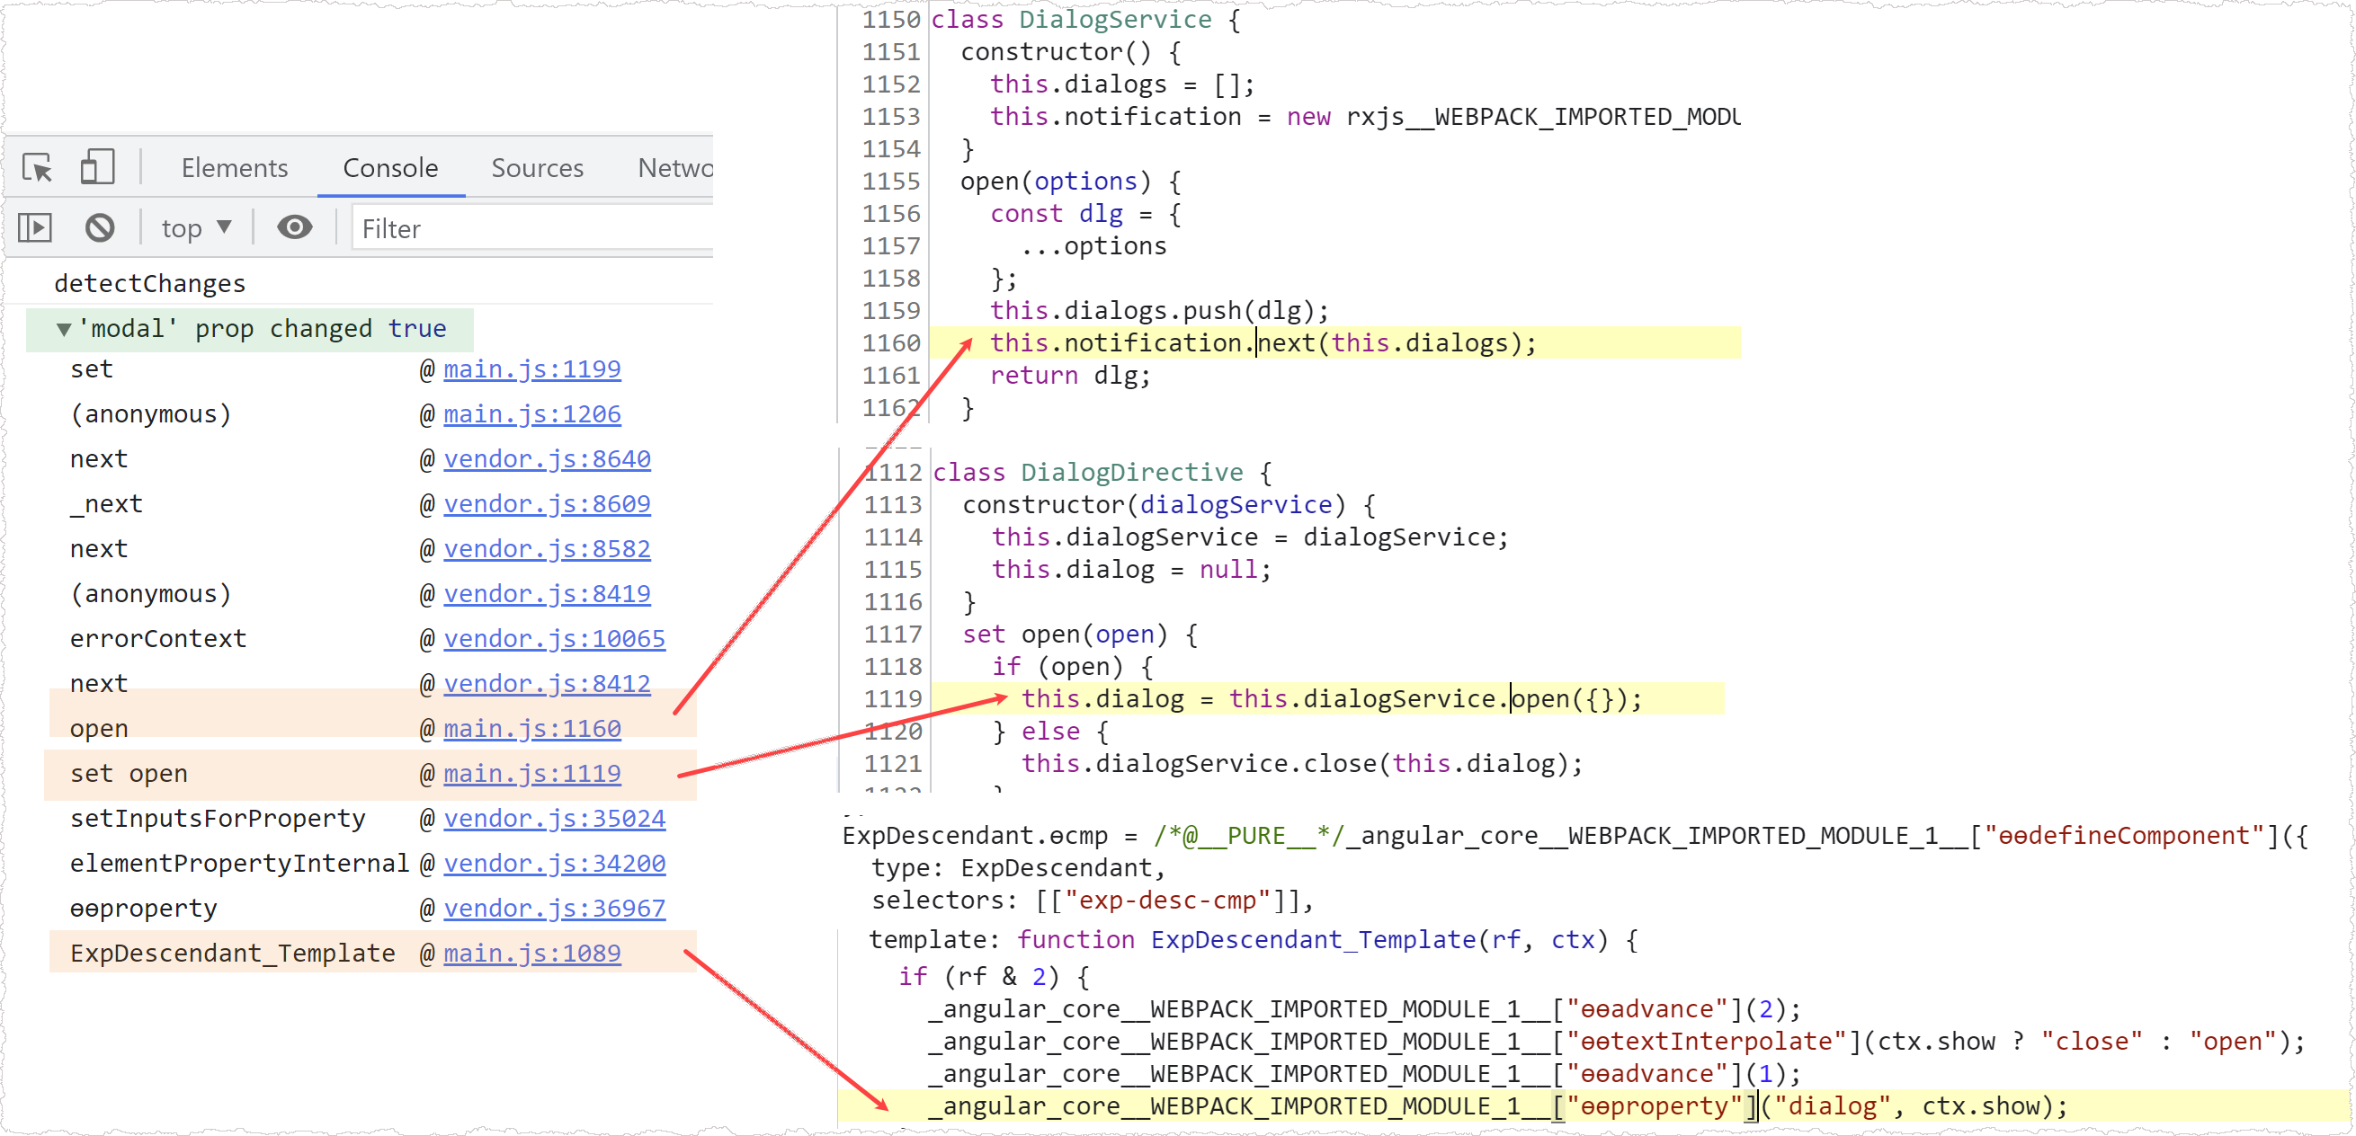
Task: Open link vendor.js:8640
Action: [547, 458]
